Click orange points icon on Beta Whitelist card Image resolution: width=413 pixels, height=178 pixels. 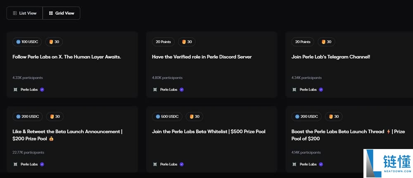click(x=192, y=116)
